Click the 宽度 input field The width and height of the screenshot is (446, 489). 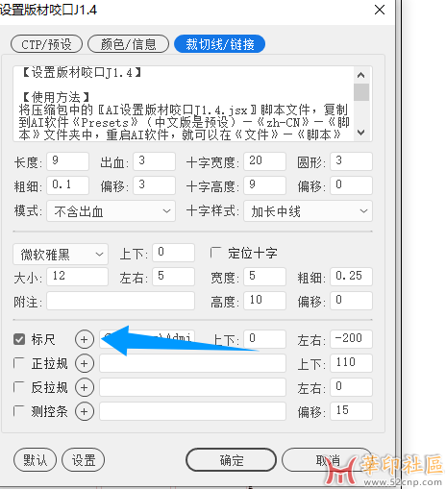[x=264, y=277]
